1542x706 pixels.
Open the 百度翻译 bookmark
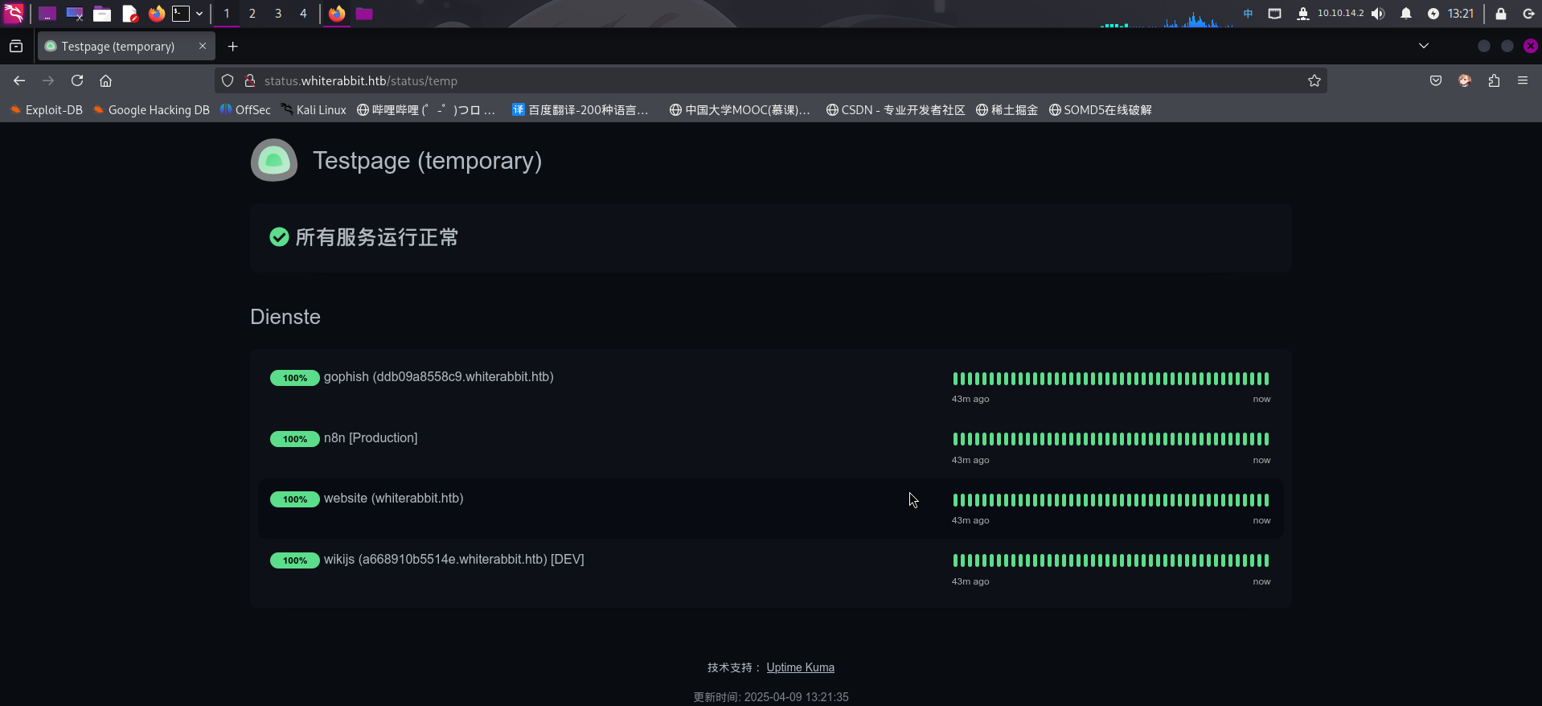[x=580, y=110]
